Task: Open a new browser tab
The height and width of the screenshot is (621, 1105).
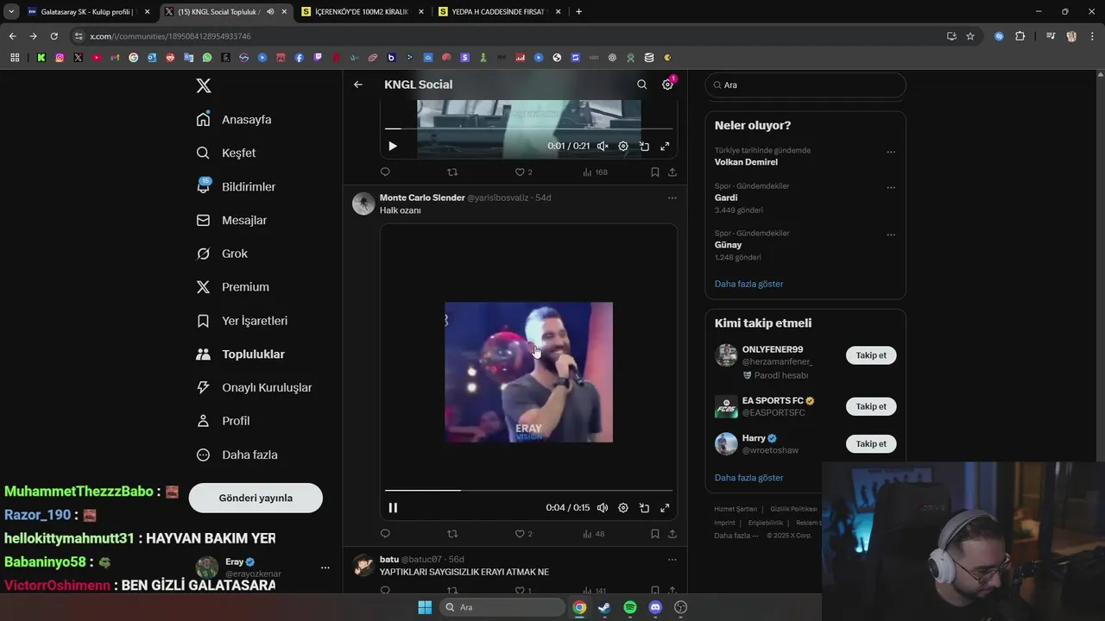Action: coord(578,12)
